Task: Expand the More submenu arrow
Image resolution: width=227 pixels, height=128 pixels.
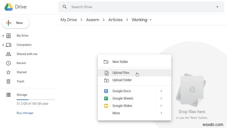Action: [x=161, y=113]
